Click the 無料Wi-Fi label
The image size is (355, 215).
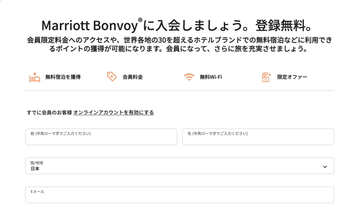[x=211, y=77]
